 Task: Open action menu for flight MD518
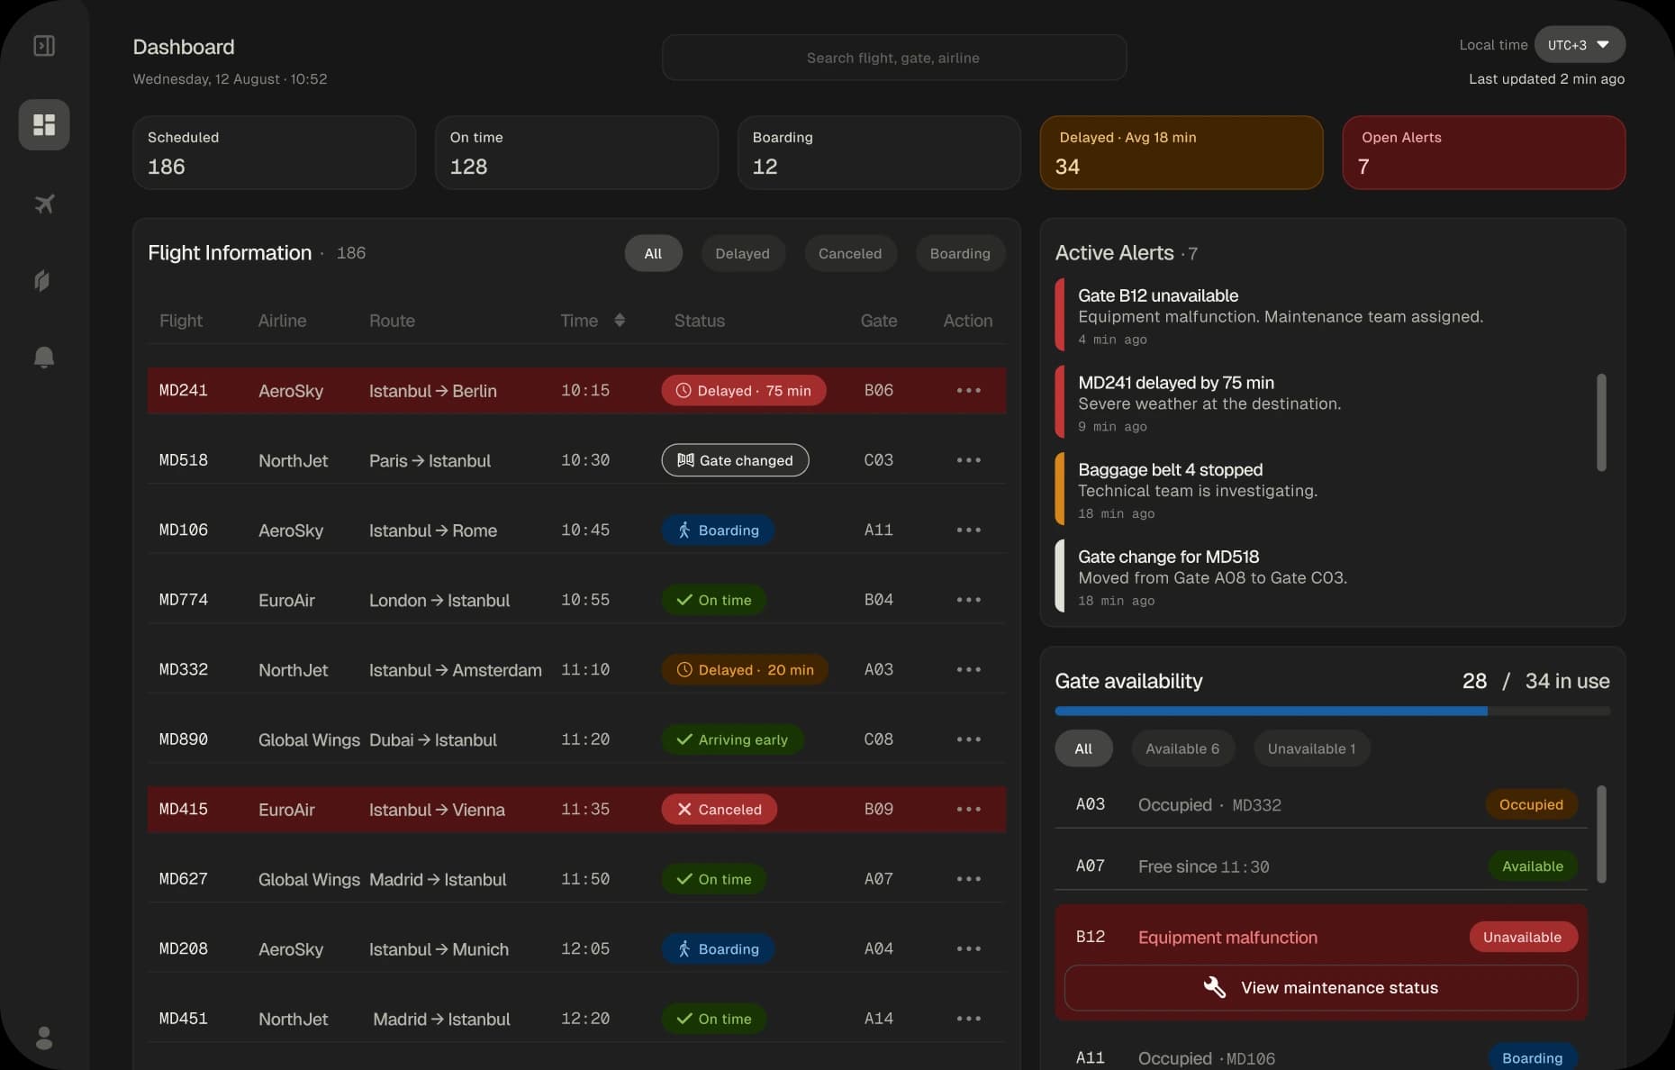[969, 460]
